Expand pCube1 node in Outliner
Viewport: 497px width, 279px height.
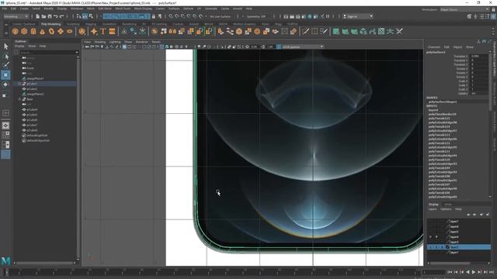coord(19,84)
